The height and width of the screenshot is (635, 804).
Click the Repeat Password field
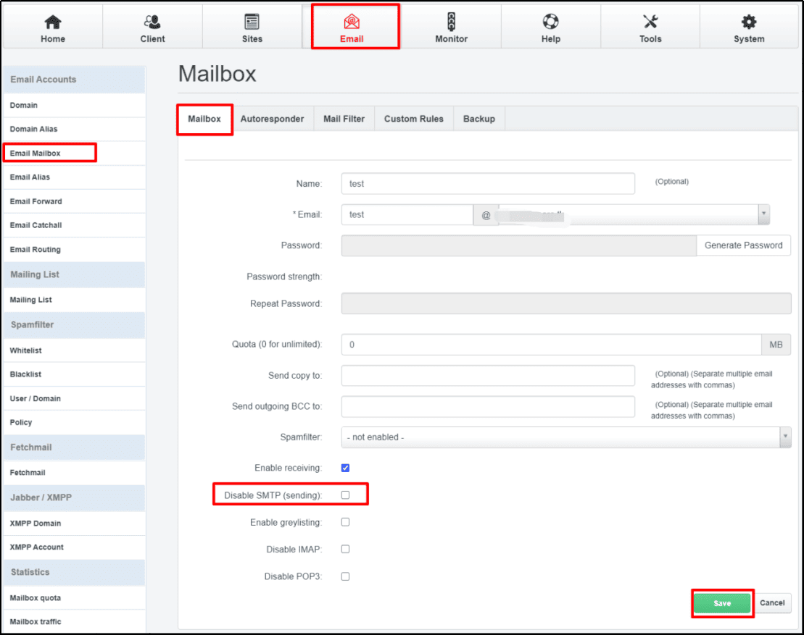(x=566, y=303)
